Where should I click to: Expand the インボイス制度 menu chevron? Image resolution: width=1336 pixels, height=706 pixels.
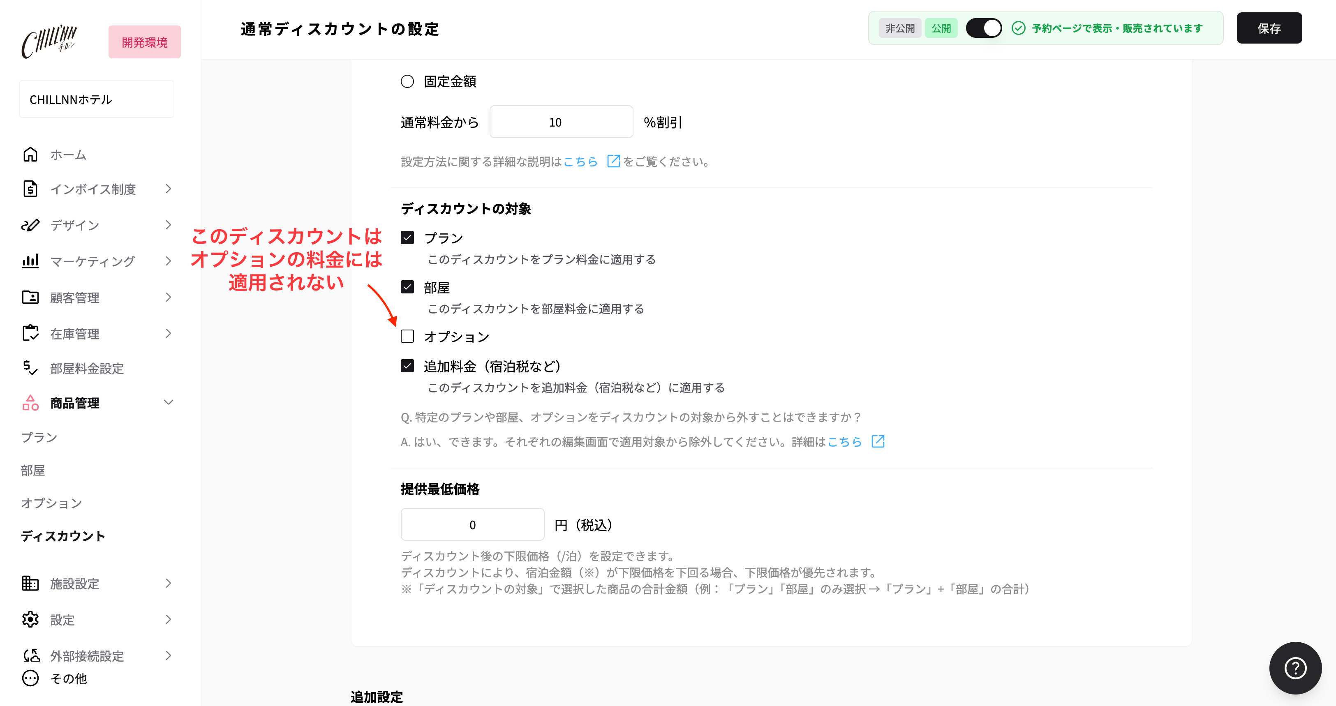pyautogui.click(x=168, y=189)
